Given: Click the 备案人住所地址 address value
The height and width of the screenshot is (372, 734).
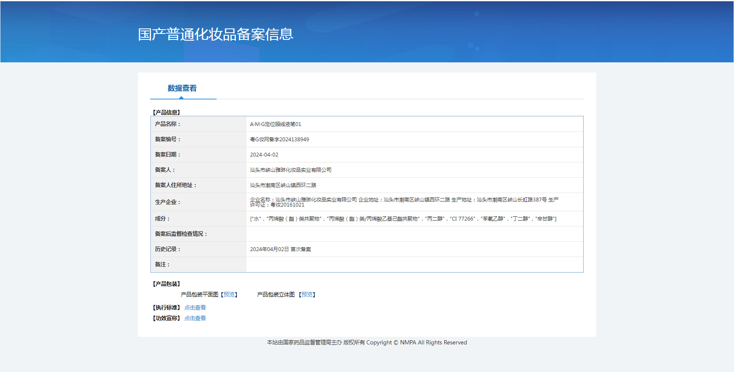Looking at the screenshot, I should 283,185.
